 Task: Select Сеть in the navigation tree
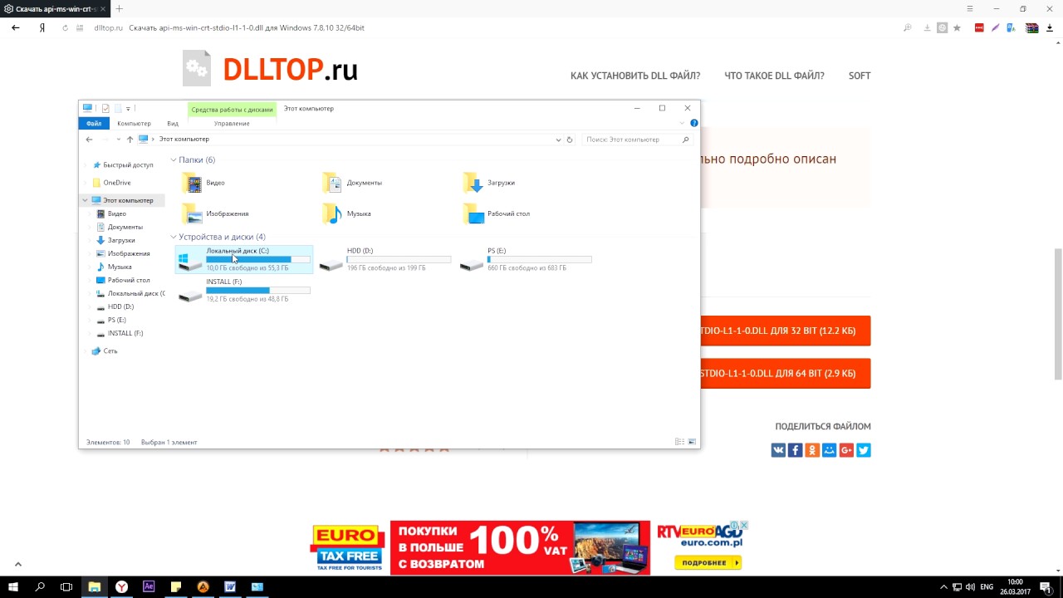click(110, 351)
